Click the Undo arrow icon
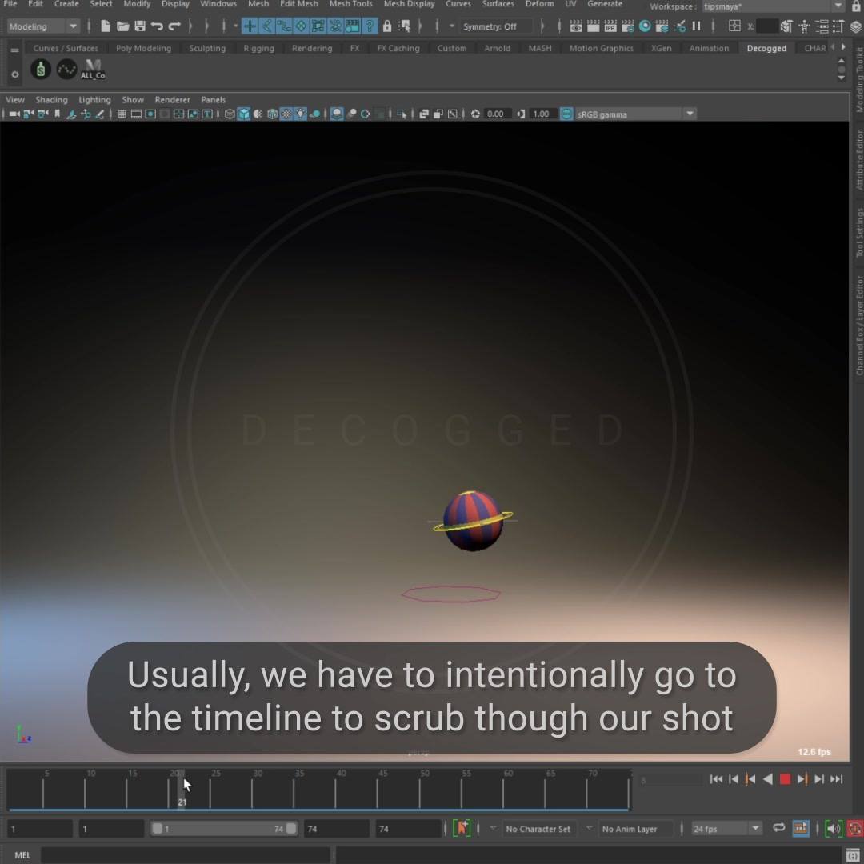 pos(157,26)
